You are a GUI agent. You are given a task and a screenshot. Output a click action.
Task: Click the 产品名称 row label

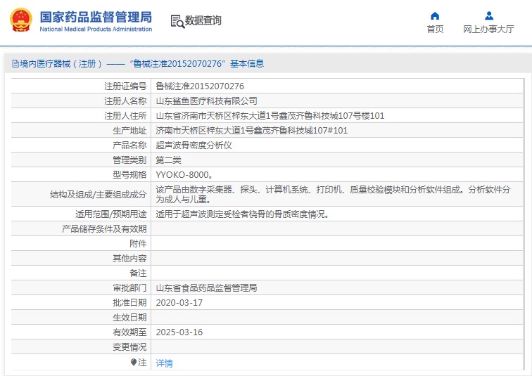tap(129, 145)
